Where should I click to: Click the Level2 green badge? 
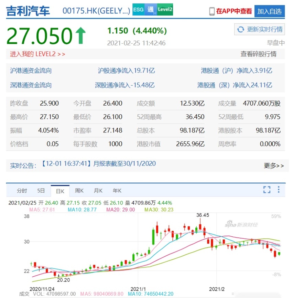pyautogui.click(x=165, y=10)
